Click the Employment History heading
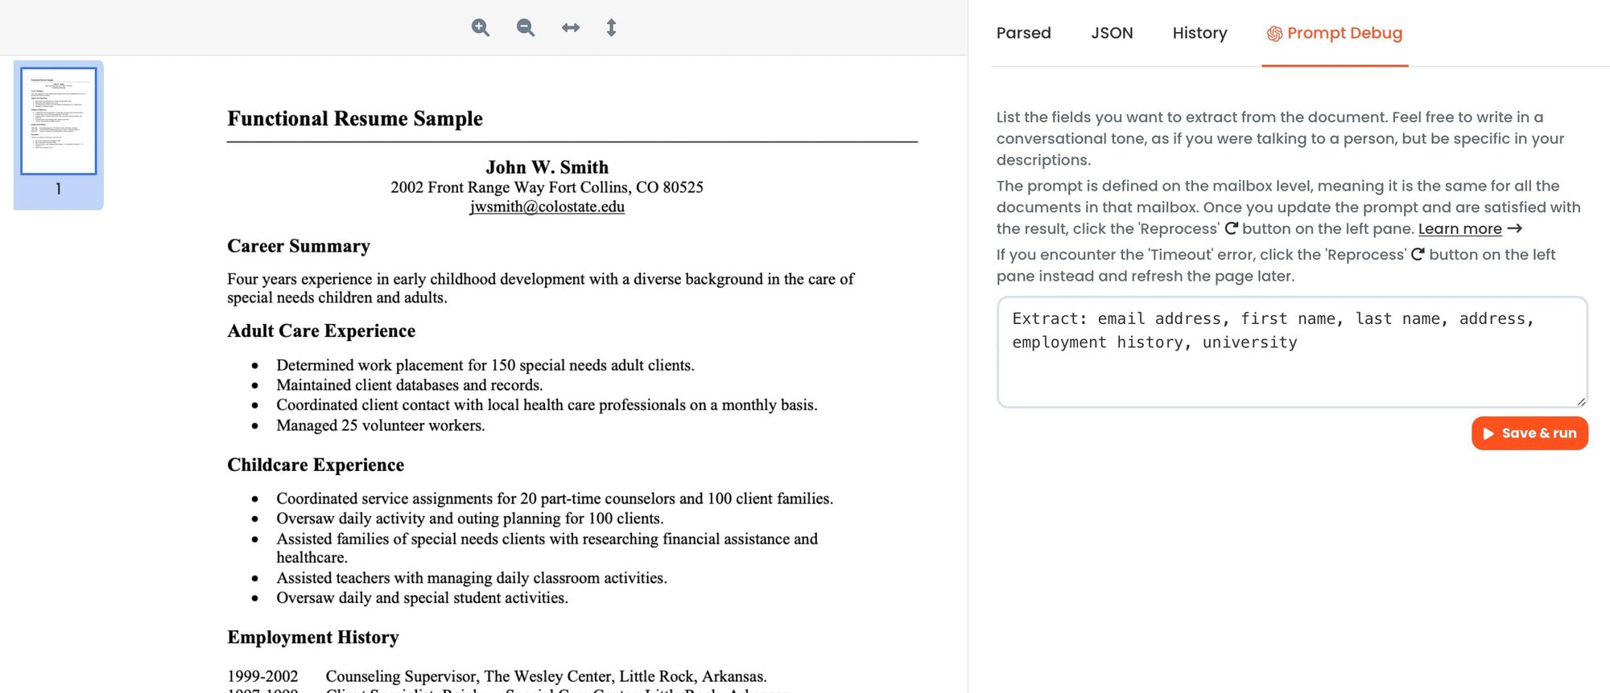 (x=313, y=638)
